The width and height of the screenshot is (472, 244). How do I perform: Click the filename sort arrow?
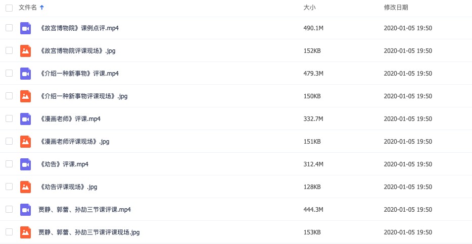(41, 8)
